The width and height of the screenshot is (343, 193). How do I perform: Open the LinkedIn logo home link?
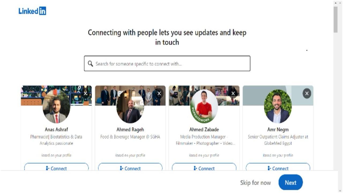(x=32, y=11)
